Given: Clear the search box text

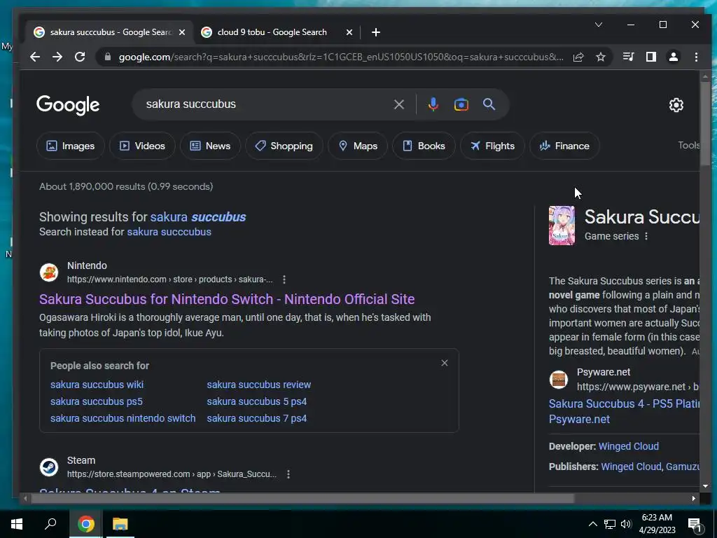Looking at the screenshot, I should pyautogui.click(x=398, y=104).
